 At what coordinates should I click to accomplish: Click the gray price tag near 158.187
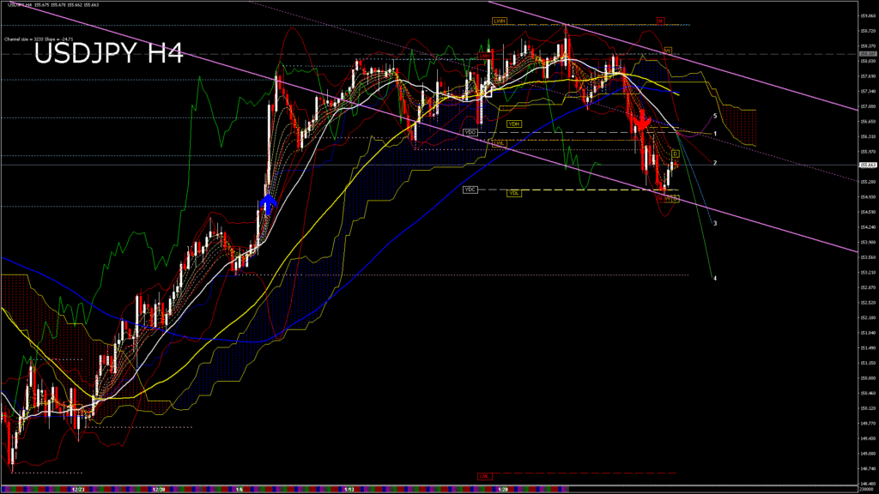click(867, 54)
